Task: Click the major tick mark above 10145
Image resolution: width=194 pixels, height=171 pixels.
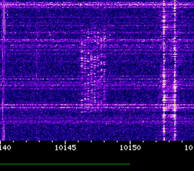Action: 66,143
